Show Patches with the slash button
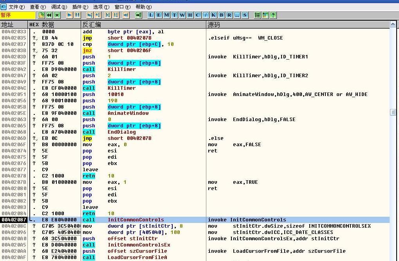 [206, 15]
